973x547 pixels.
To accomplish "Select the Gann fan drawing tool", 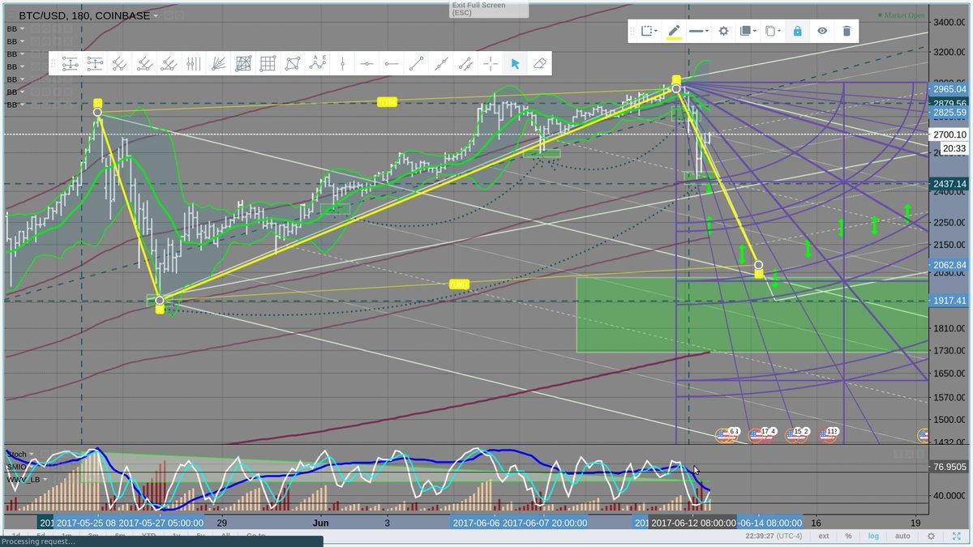I will (x=219, y=63).
